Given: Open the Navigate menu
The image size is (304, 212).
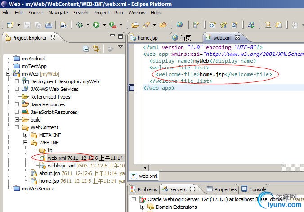Looking at the screenshot, I should coord(58,13).
